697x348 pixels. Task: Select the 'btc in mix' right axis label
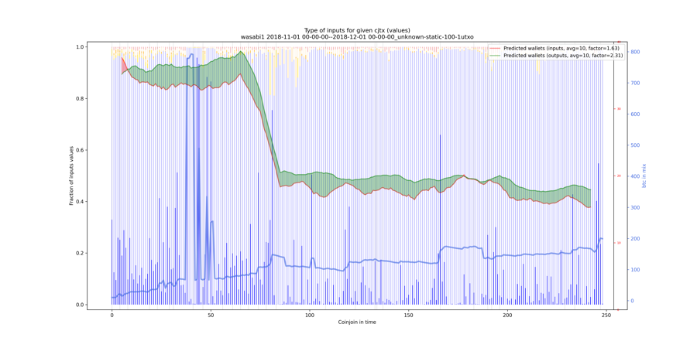644,176
